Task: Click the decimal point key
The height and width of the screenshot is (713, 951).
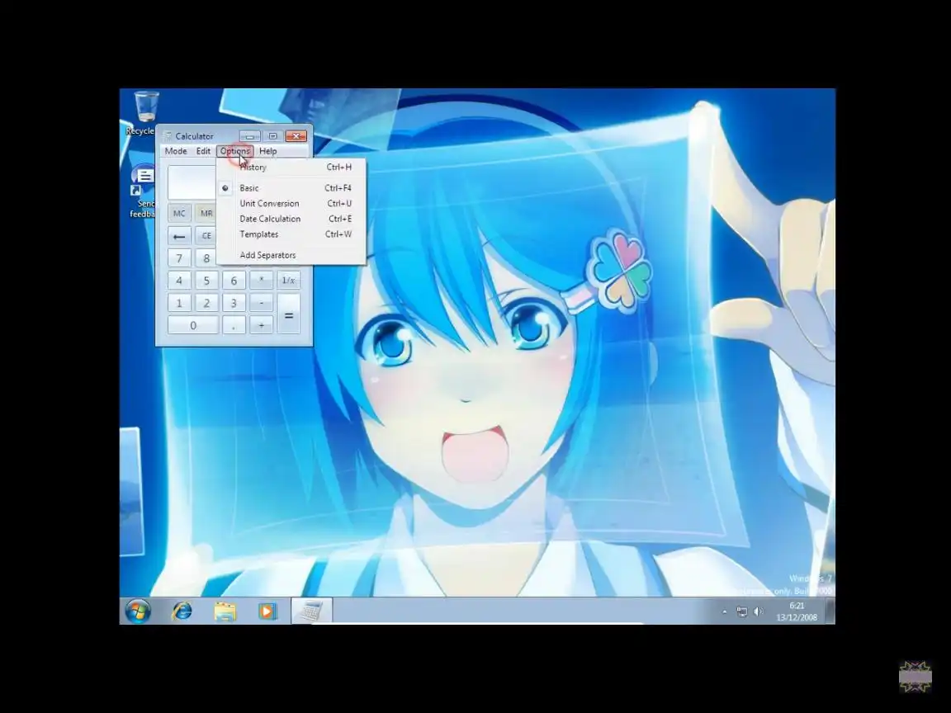Action: click(x=234, y=326)
